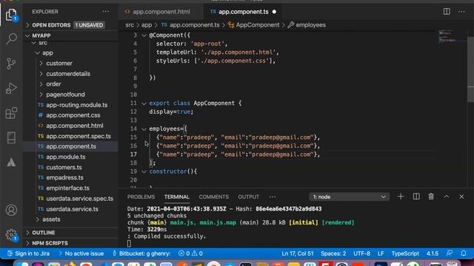Close the terminal panel
The height and width of the screenshot is (266, 474).
pyautogui.click(x=461, y=197)
